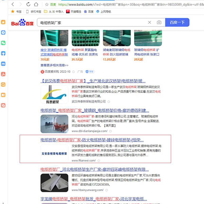Open the 百度 bookmark with paw icon
Image resolution: width=204 pixels, height=204 pixels.
click(89, 12)
